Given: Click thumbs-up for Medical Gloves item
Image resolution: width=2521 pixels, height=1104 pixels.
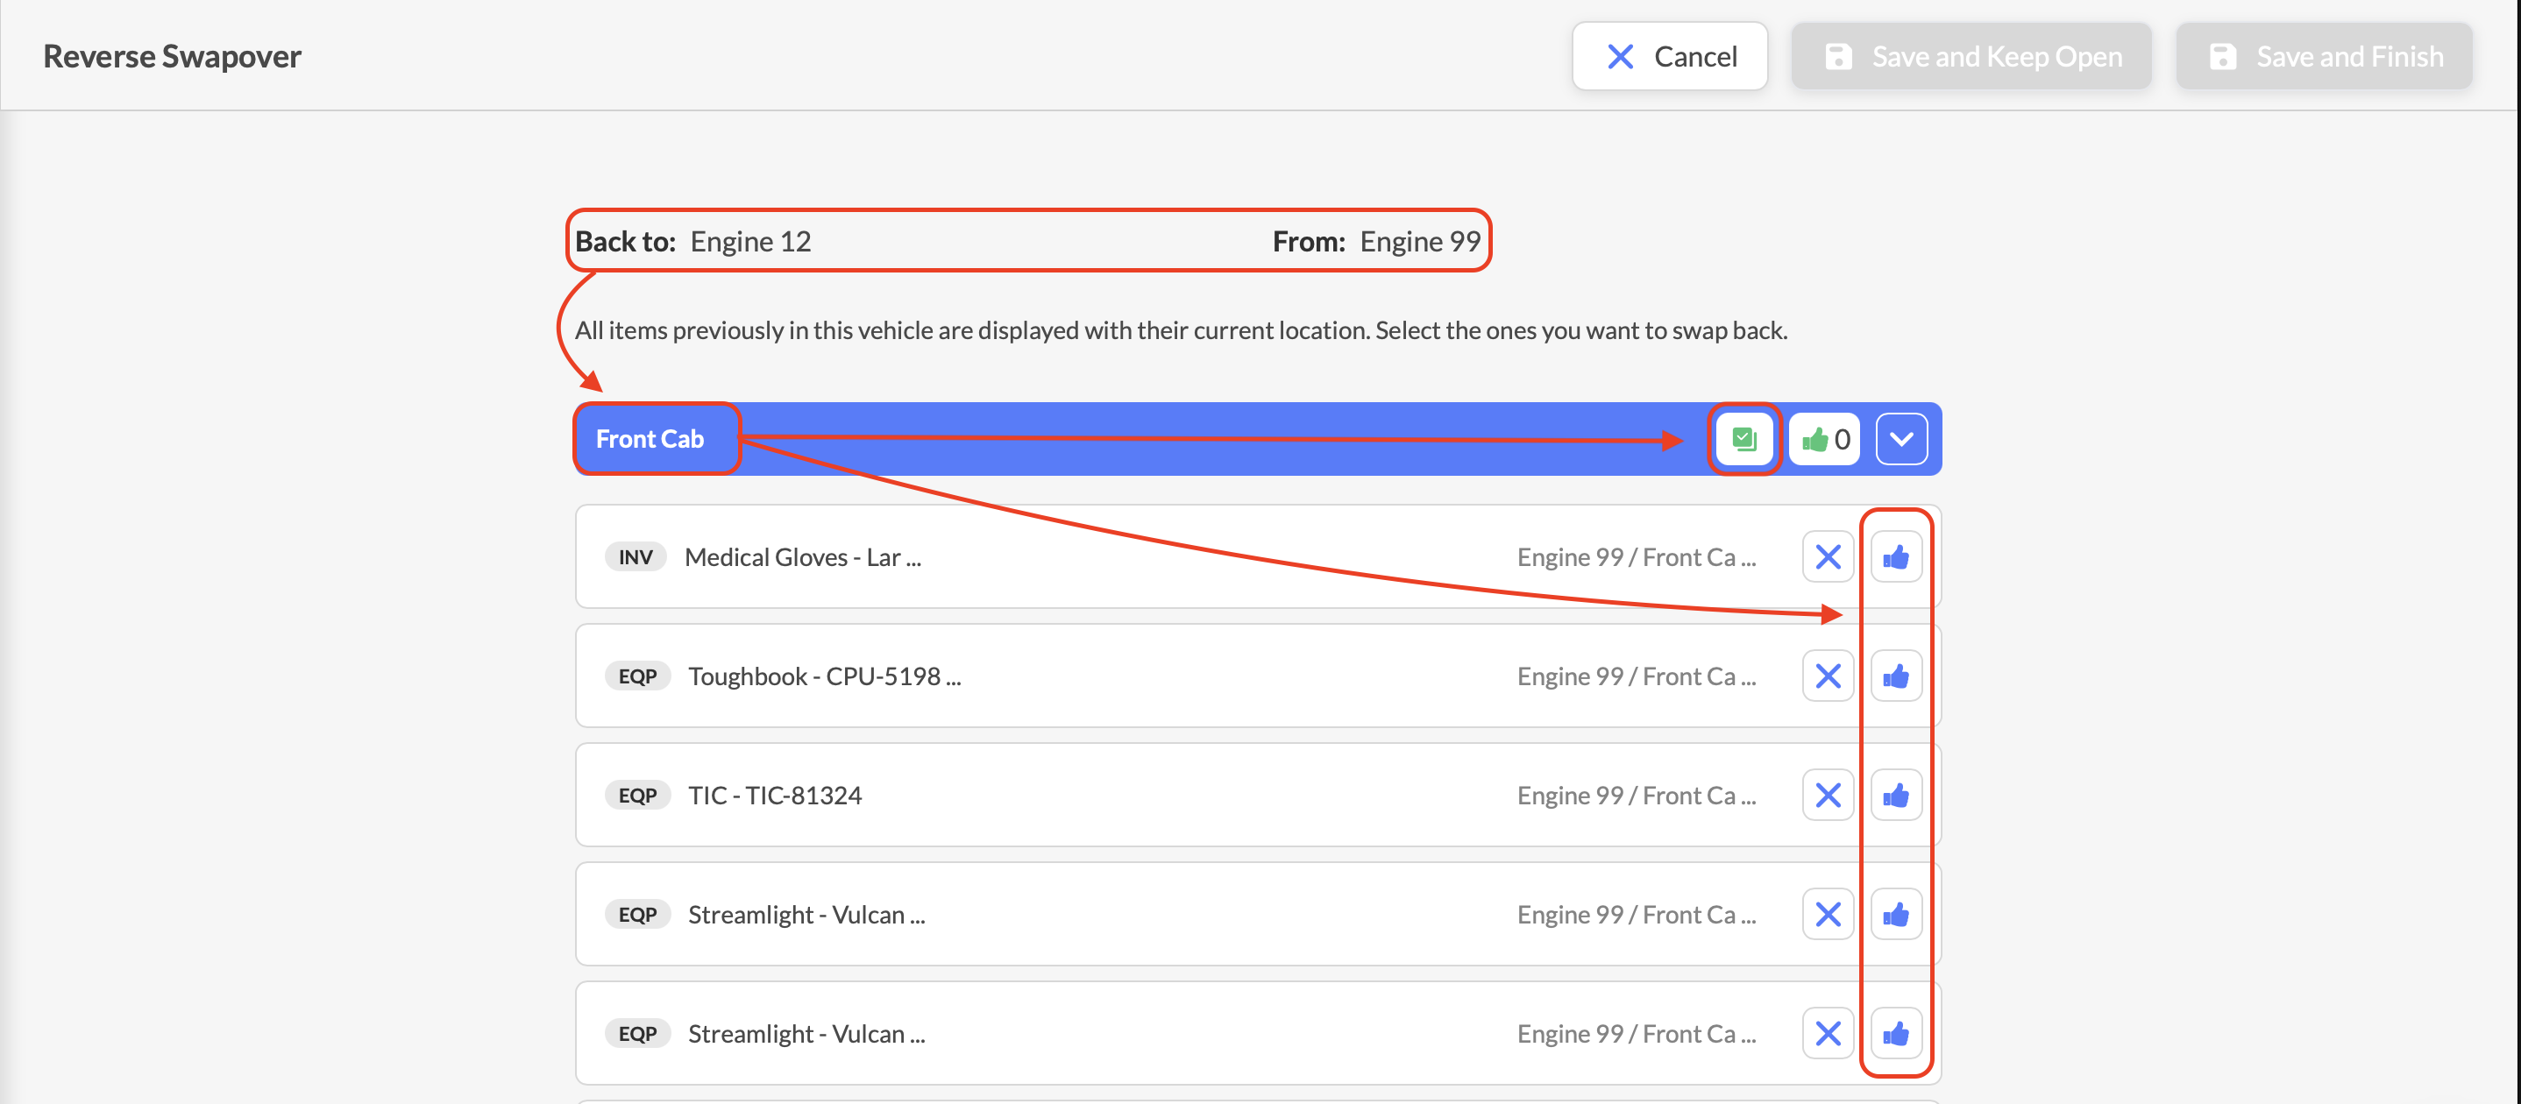Looking at the screenshot, I should pos(1896,557).
